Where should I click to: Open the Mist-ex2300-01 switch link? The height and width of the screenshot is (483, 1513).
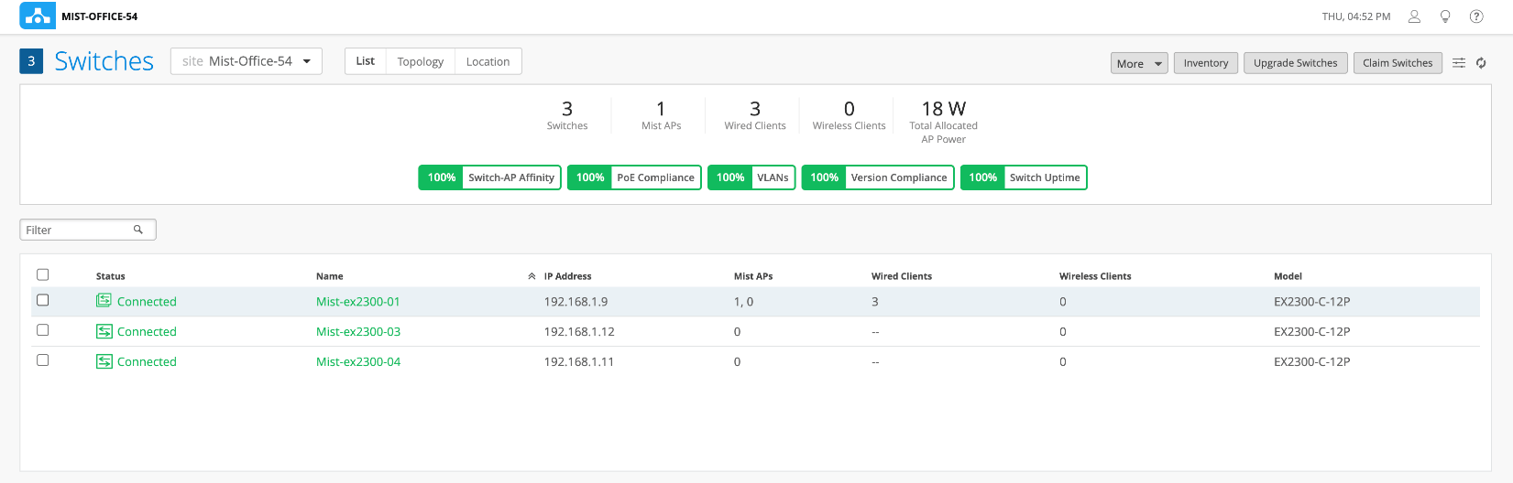(358, 302)
